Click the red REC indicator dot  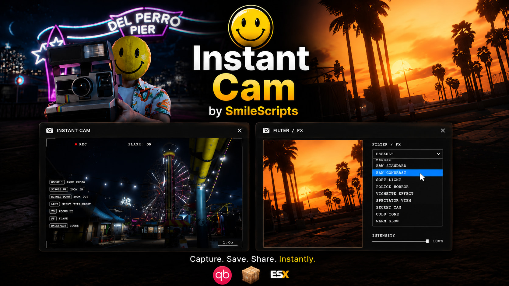pyautogui.click(x=76, y=144)
